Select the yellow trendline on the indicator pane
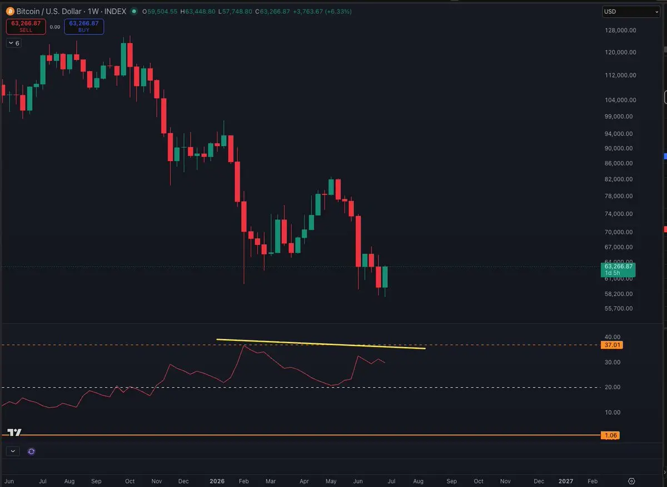The height and width of the screenshot is (487, 667). click(x=321, y=344)
